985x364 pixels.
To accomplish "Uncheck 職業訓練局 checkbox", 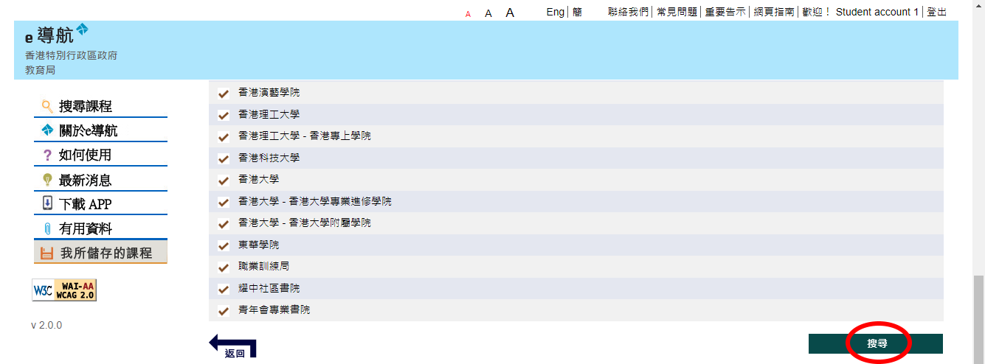I will (x=223, y=267).
